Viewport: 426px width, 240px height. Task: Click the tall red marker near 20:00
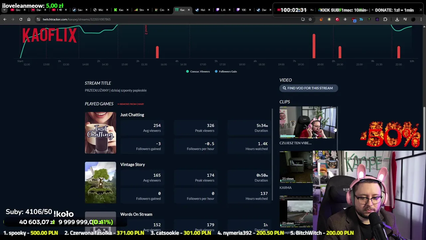point(314,46)
